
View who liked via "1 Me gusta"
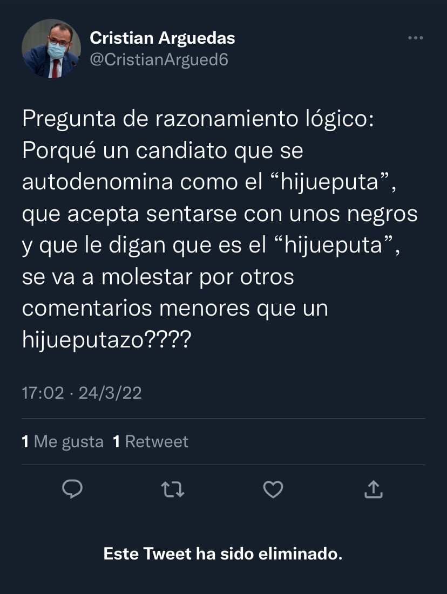point(63,442)
